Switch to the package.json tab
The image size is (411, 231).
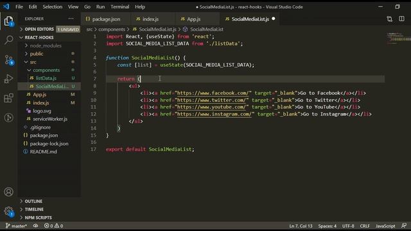tap(105, 19)
